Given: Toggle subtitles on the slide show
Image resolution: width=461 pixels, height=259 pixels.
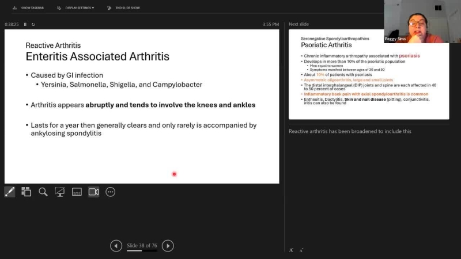Looking at the screenshot, I should click(x=77, y=192).
